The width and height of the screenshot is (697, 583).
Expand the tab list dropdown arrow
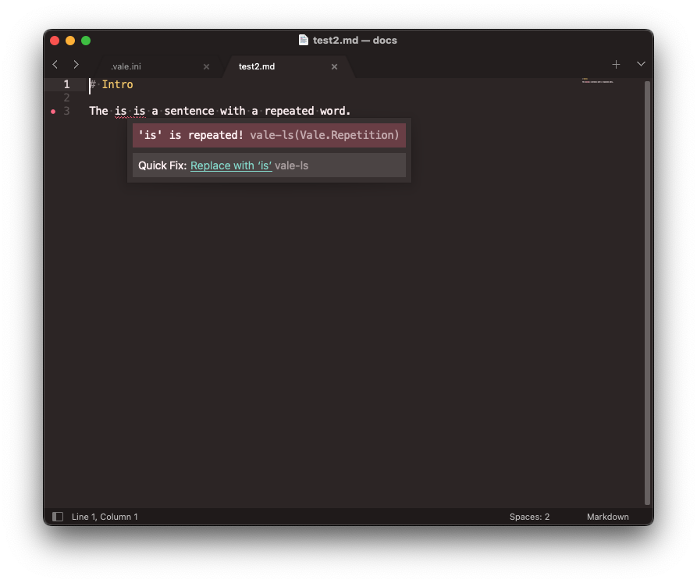point(641,65)
